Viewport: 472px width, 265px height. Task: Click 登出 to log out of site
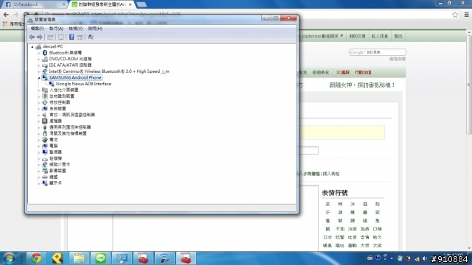point(398,36)
